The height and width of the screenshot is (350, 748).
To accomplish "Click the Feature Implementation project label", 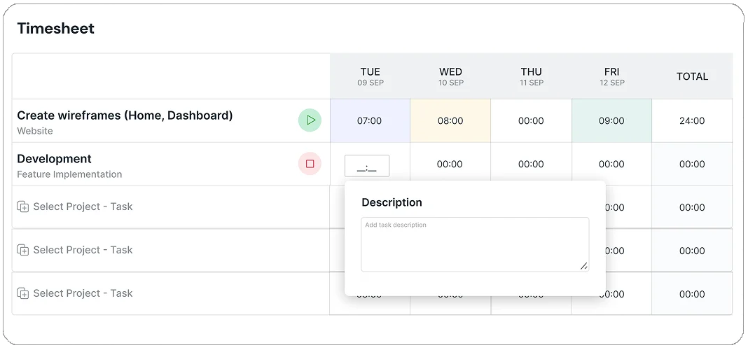I will [x=69, y=174].
